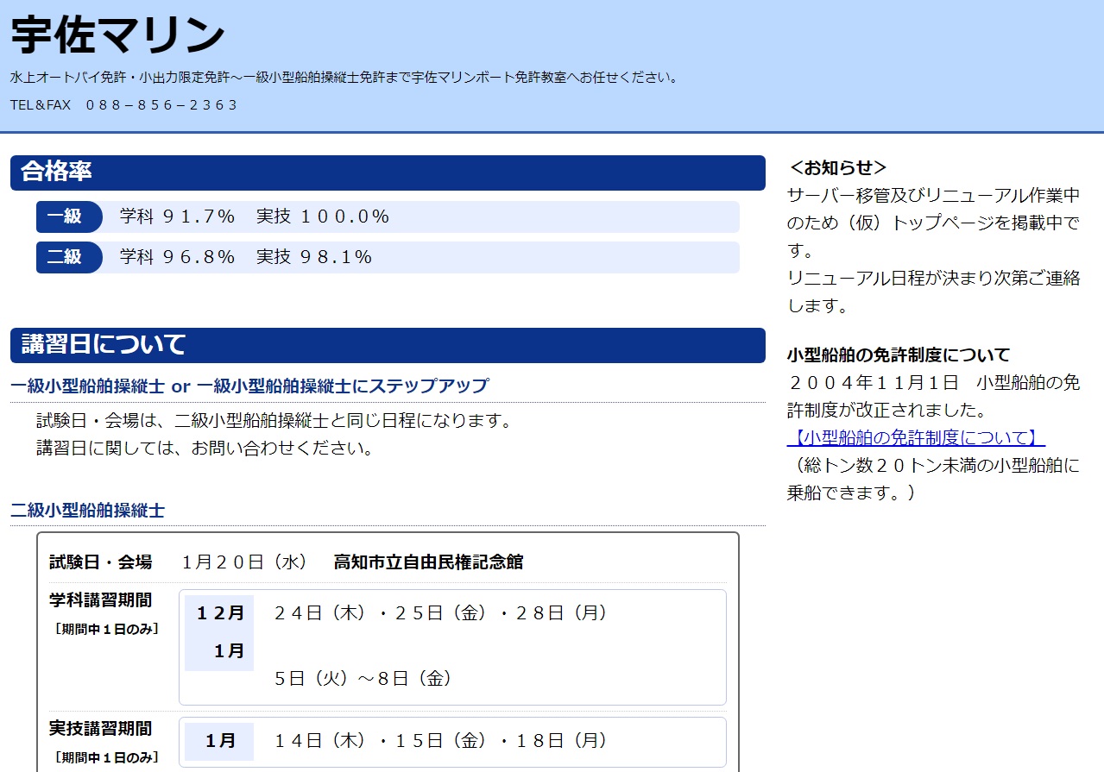Select the 合格率 section heading
Viewport: 1104px width, 772px height.
click(x=388, y=173)
